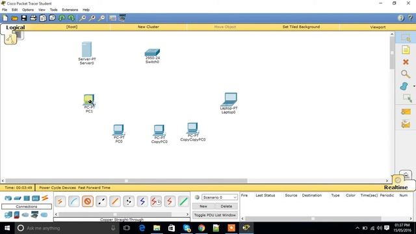Open the File menu
The image size is (416, 234).
5,10
